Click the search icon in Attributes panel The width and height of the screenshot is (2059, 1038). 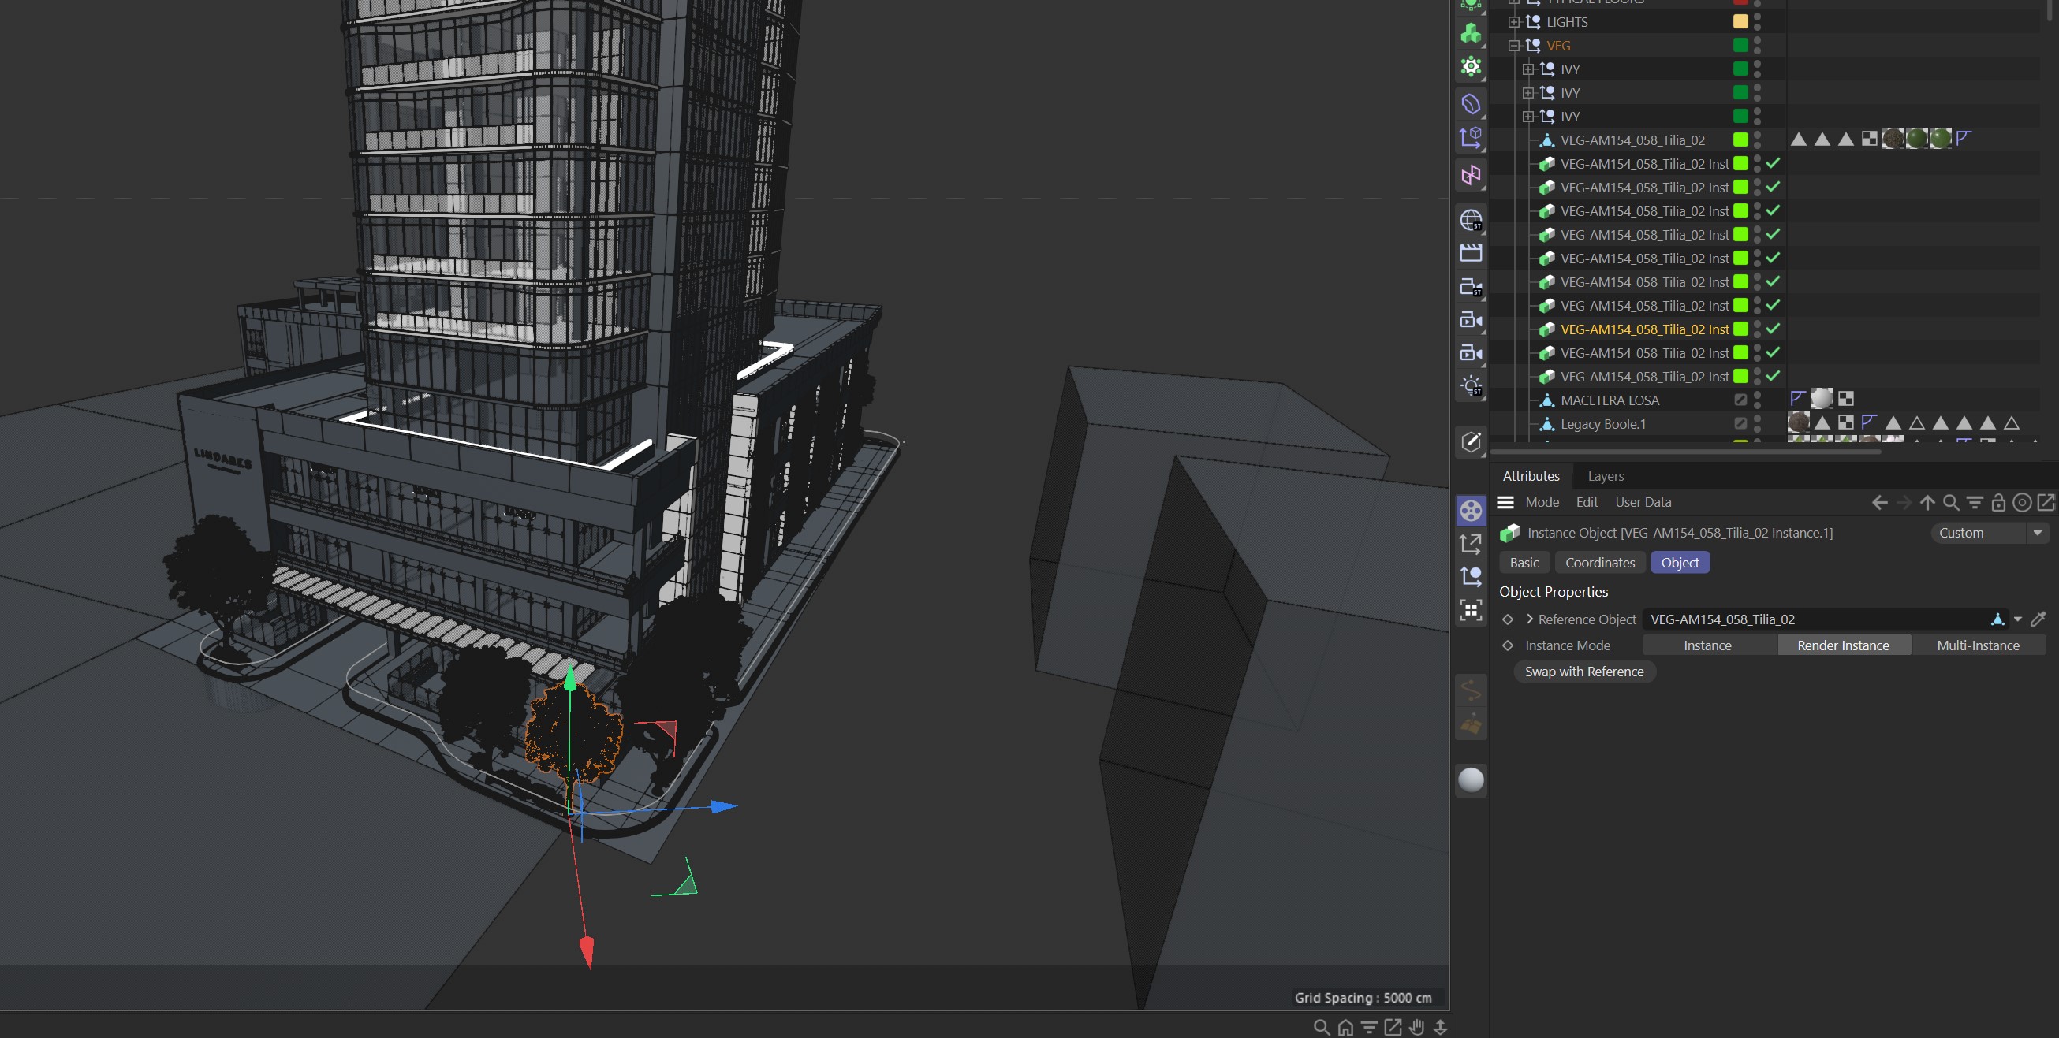(1950, 503)
